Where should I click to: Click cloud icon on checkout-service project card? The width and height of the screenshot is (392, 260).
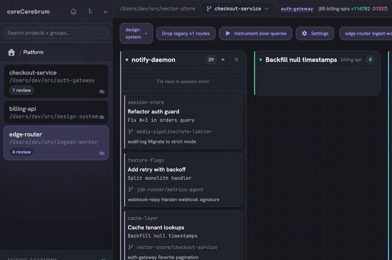(x=102, y=92)
